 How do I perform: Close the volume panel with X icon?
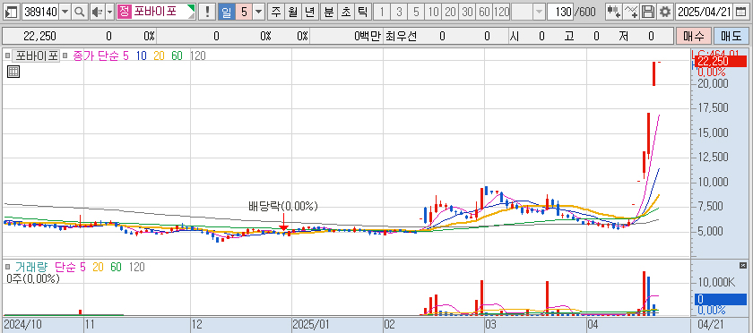743,265
